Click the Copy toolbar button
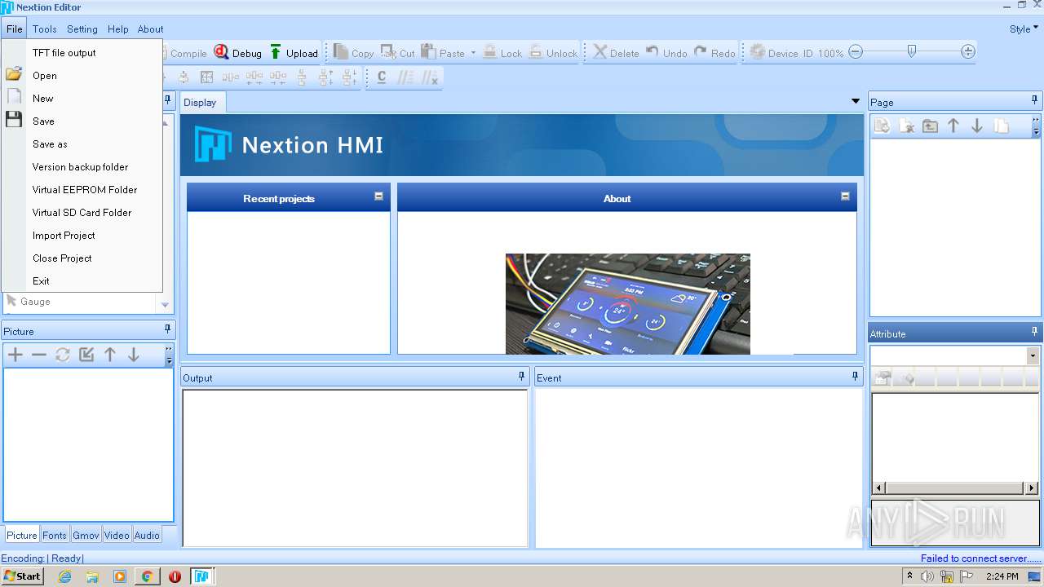 (353, 53)
